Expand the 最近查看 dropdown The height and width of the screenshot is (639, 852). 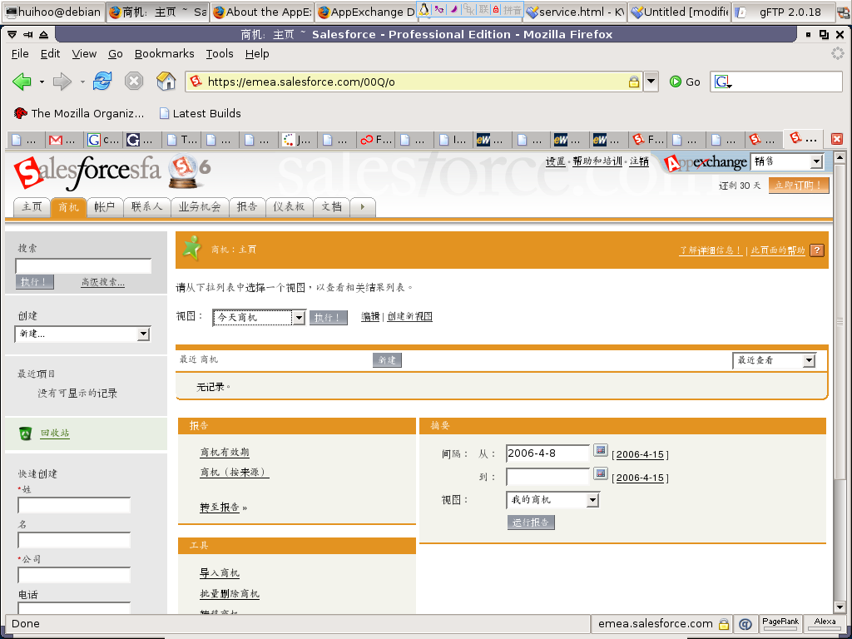(x=808, y=360)
